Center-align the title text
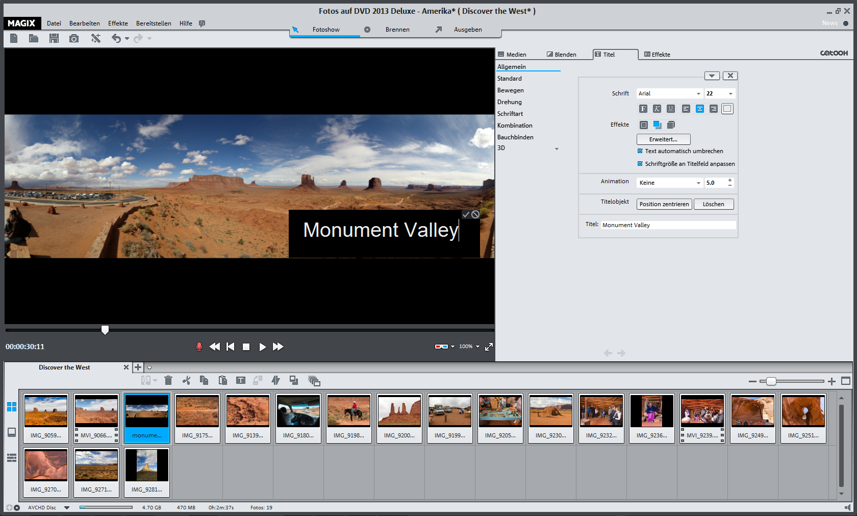This screenshot has height=516, width=857. 700,109
